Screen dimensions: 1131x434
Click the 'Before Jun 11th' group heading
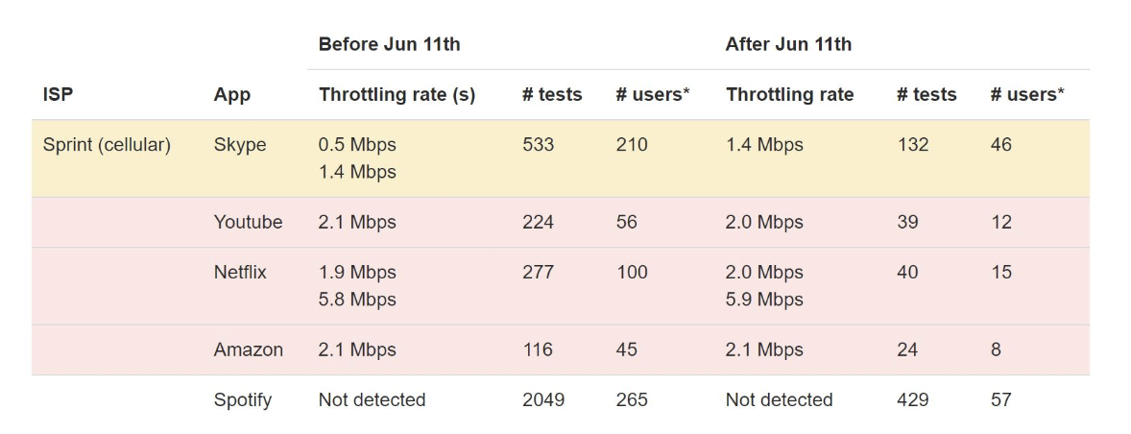(x=390, y=44)
